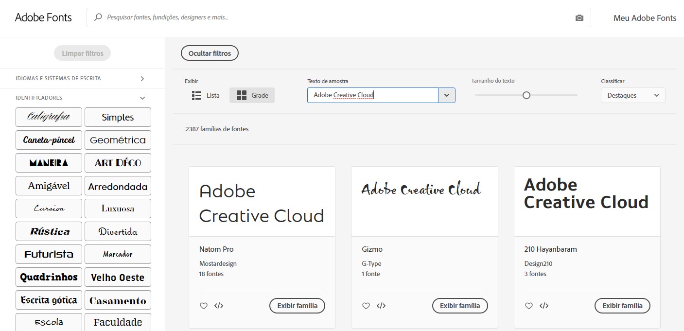Image resolution: width=684 pixels, height=331 pixels.
Task: Open the Design210 foundry link
Action: [538, 263]
